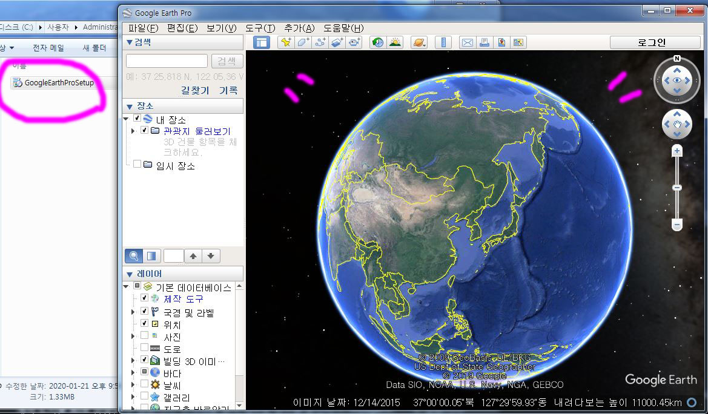Uncheck the 제작 도구 layer
This screenshot has height=414, width=708.
point(145,298)
